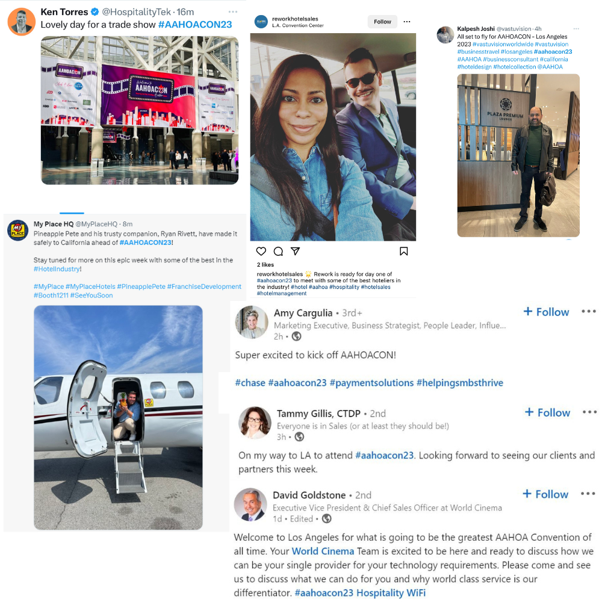Follow David Goldstone on LinkedIn
This screenshot has width=602, height=602.
[545, 494]
